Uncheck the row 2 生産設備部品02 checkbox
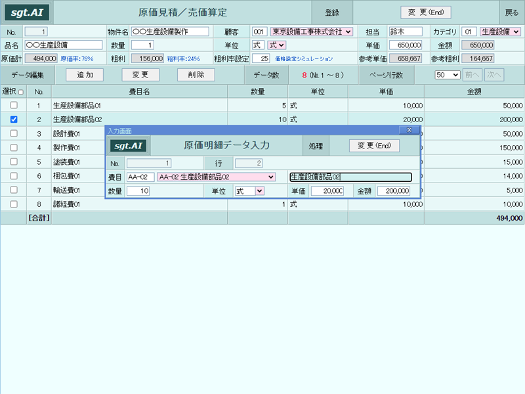 (x=14, y=120)
